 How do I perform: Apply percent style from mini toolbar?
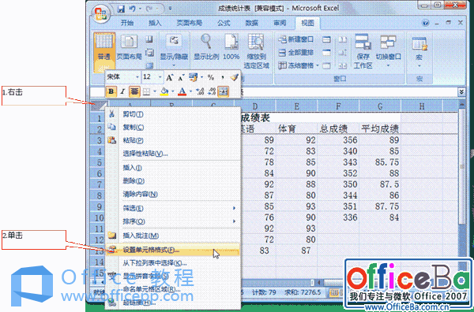pos(211,77)
